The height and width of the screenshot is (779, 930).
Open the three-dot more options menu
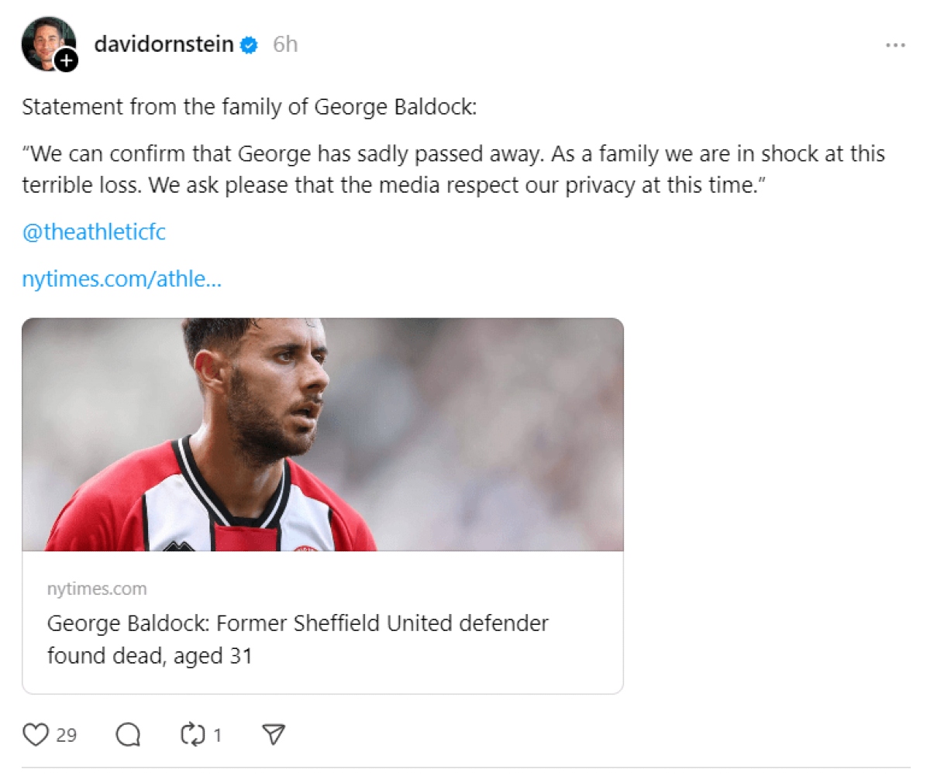(895, 45)
